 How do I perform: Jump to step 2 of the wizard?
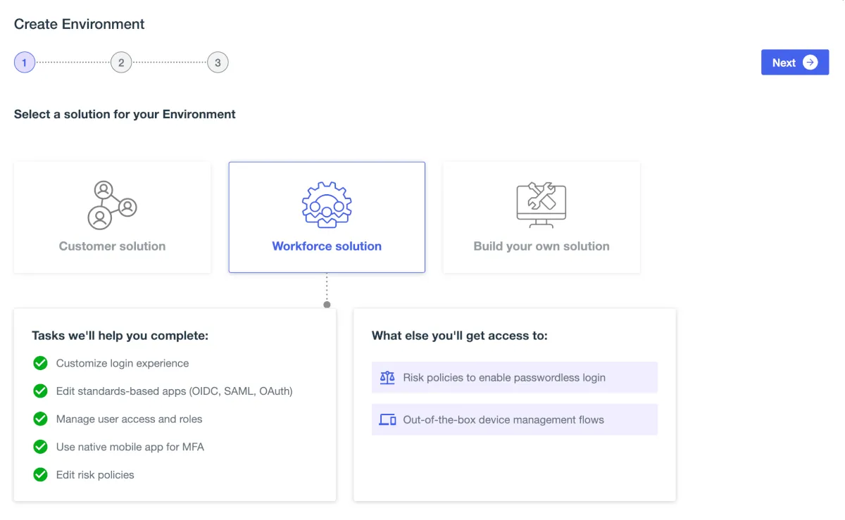[x=121, y=63]
